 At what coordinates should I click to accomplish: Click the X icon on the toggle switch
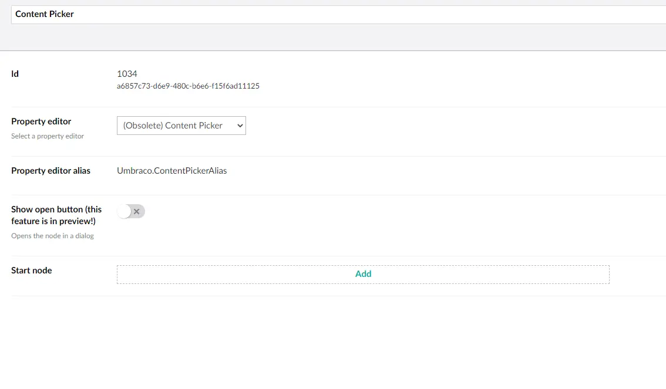click(136, 211)
